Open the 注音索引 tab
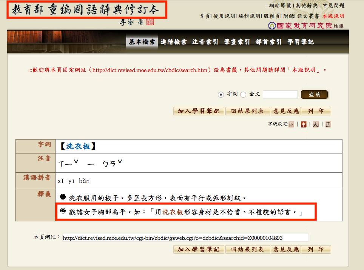 click(205, 42)
